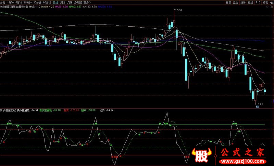Click the 3.85 low price marker
This screenshot has width=274, height=166.
[260, 104]
